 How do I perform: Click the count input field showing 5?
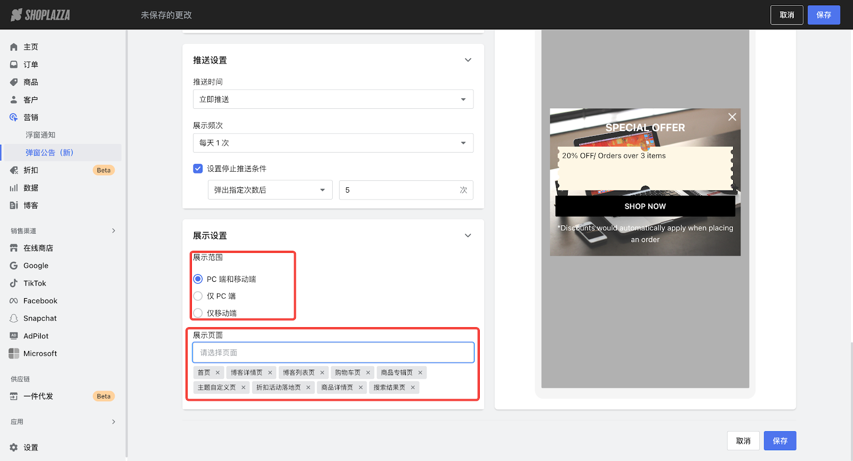click(406, 190)
